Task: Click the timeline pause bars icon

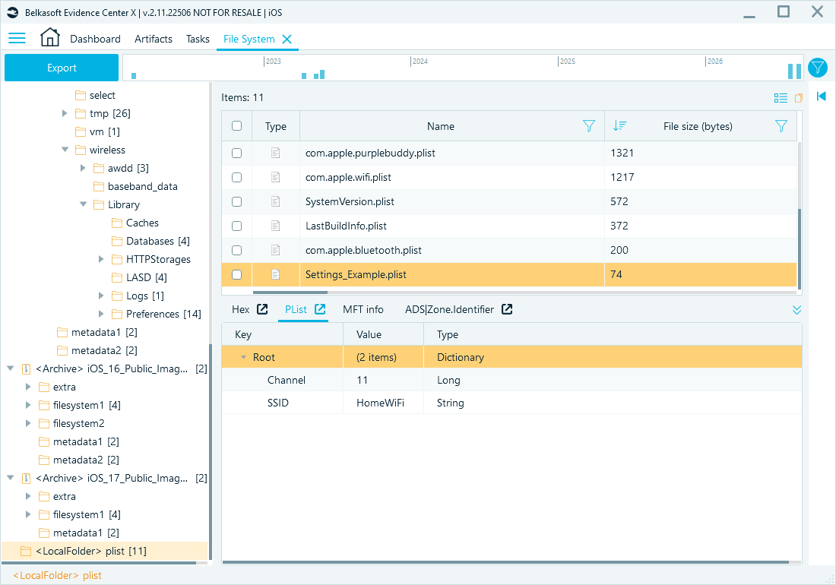Action: [x=794, y=71]
